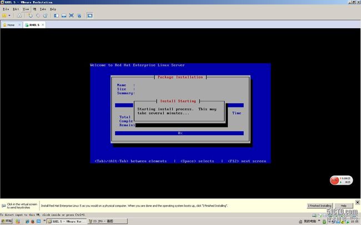Take a snapshot of the VM

[30, 16]
